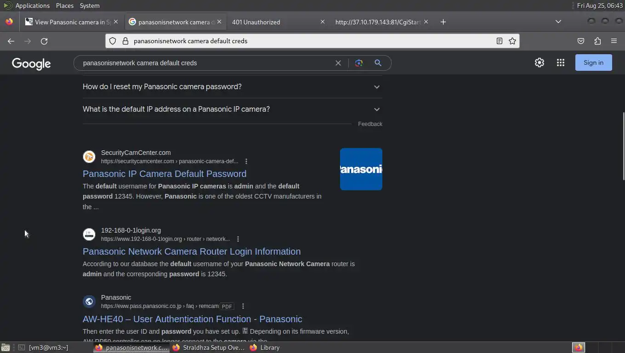Open the Google apps grid
The image size is (625, 353).
(x=561, y=63)
